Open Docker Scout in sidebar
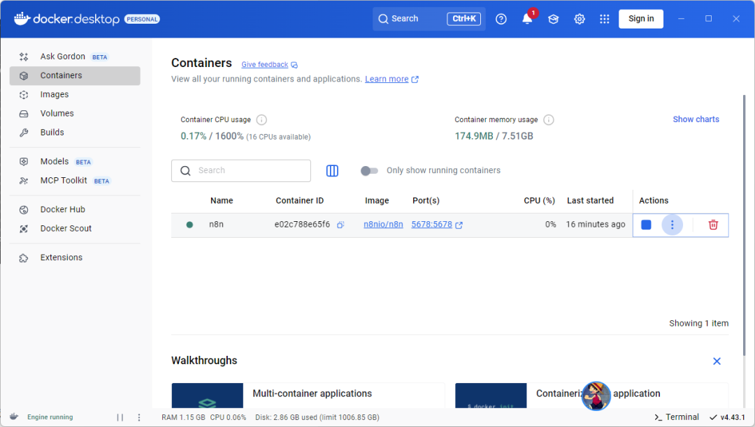Image resolution: width=755 pixels, height=427 pixels. (75, 229)
